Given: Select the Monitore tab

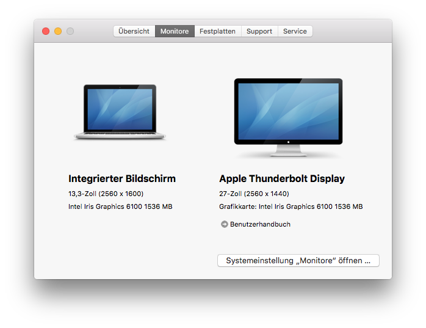Looking at the screenshot, I should pos(175,31).
